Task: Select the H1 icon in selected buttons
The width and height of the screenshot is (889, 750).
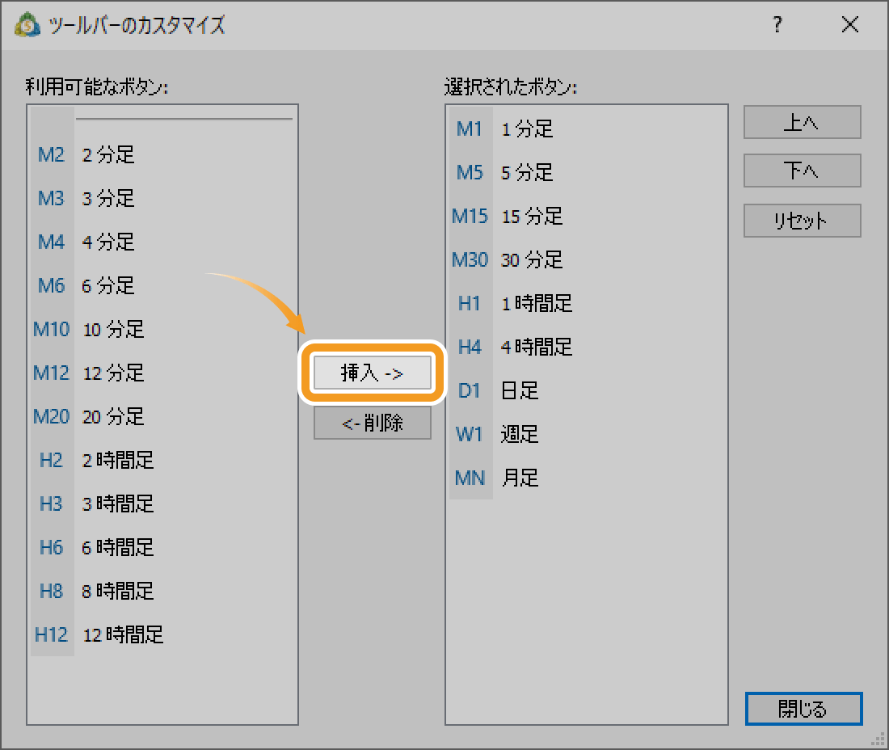Action: pyautogui.click(x=470, y=304)
